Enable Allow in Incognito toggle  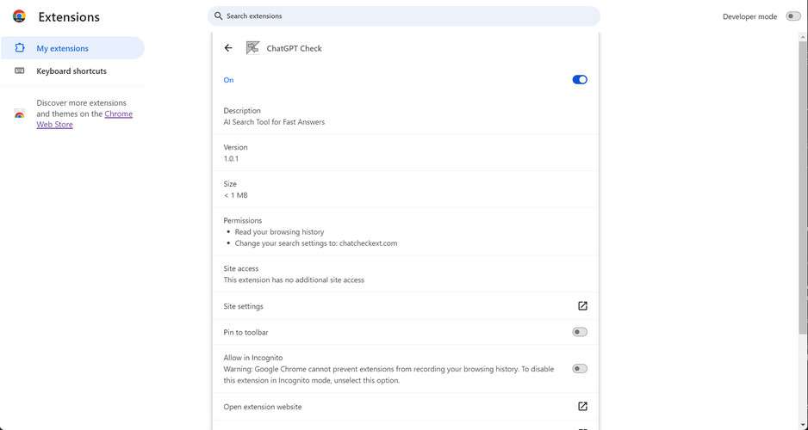[580, 369]
